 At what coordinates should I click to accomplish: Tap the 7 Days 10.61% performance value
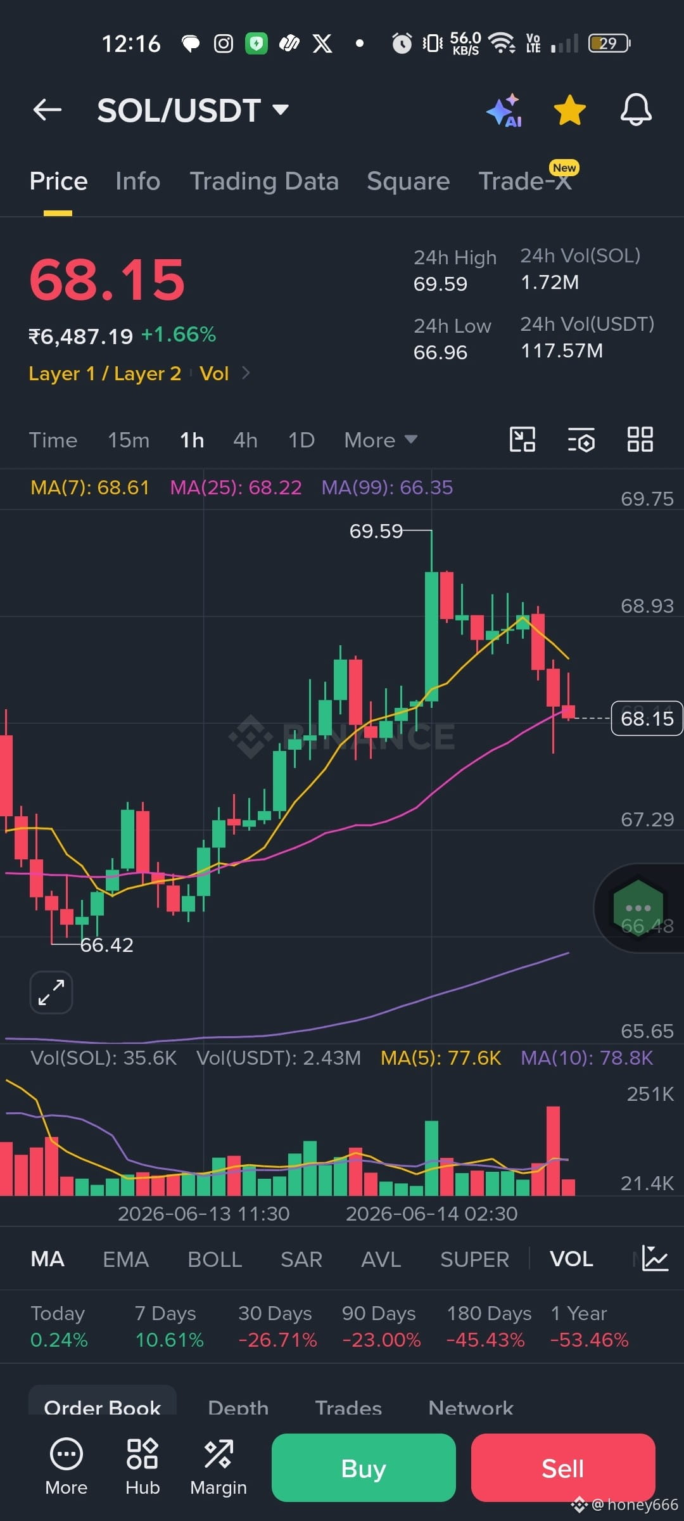tap(169, 1340)
